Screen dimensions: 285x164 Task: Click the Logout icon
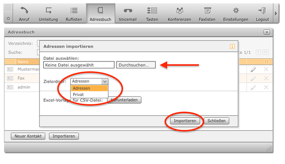click(262, 11)
